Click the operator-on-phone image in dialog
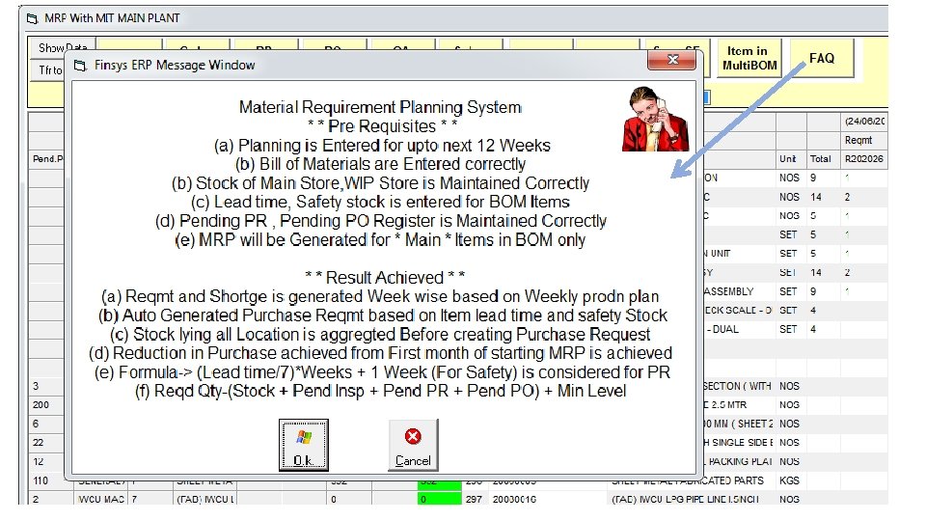926x521 pixels. point(655,119)
